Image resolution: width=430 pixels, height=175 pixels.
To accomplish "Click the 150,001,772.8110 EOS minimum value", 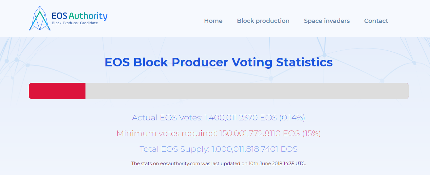I will coord(260,133).
